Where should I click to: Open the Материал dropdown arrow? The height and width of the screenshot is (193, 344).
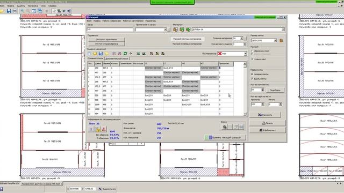283,29
